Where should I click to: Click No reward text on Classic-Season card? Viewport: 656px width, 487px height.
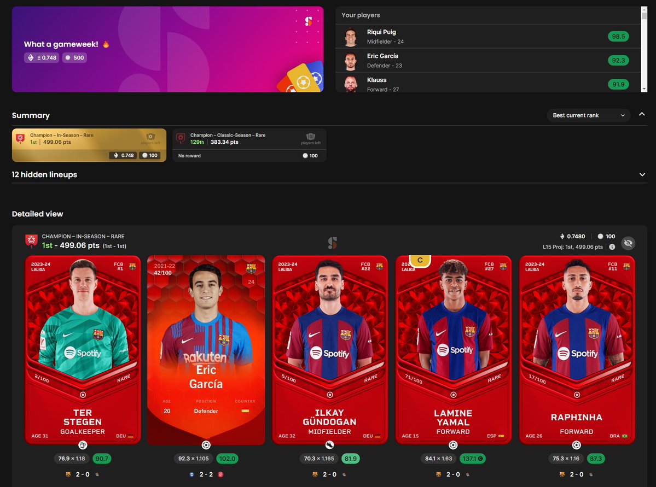pos(189,156)
